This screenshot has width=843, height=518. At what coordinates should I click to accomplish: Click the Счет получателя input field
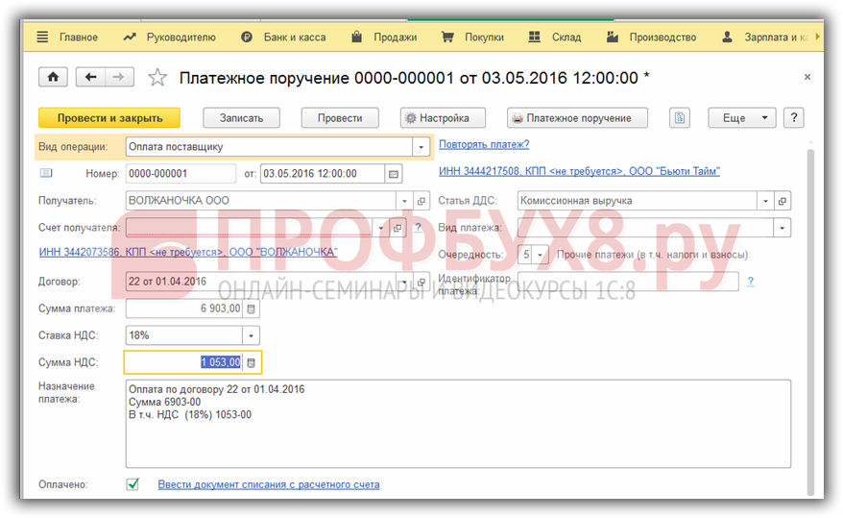click(249, 228)
